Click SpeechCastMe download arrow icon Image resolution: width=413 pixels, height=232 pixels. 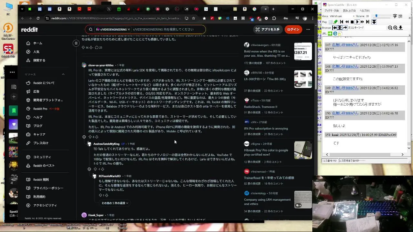point(400,28)
